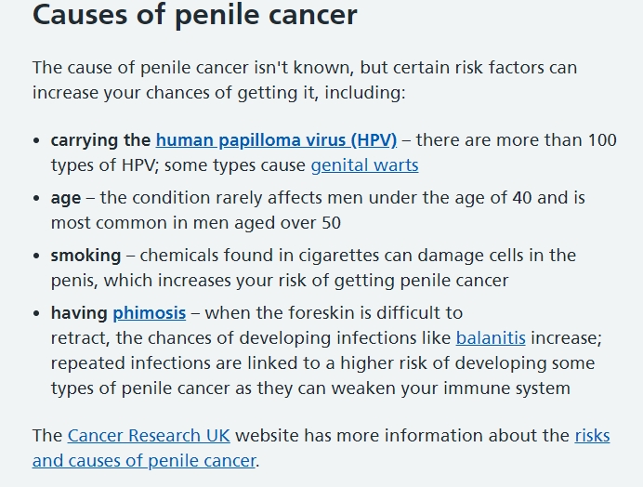This screenshot has width=643, height=487.
Task: Visit the balanitis link
Action: 491,338
